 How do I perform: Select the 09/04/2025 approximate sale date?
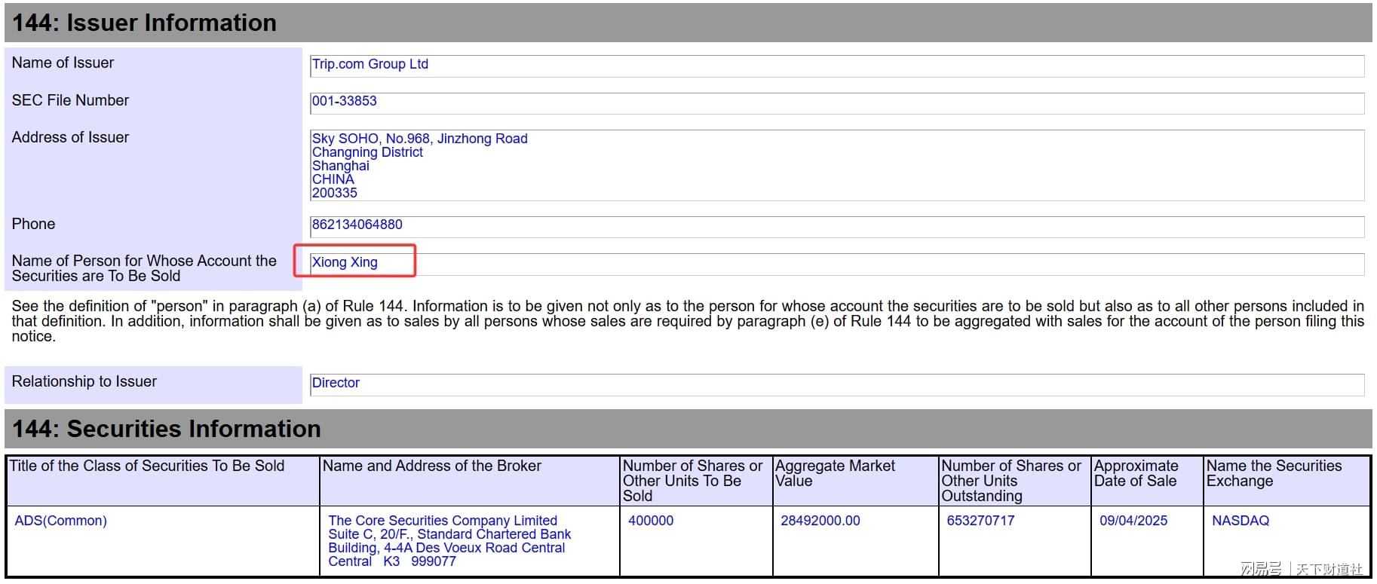tap(1133, 521)
